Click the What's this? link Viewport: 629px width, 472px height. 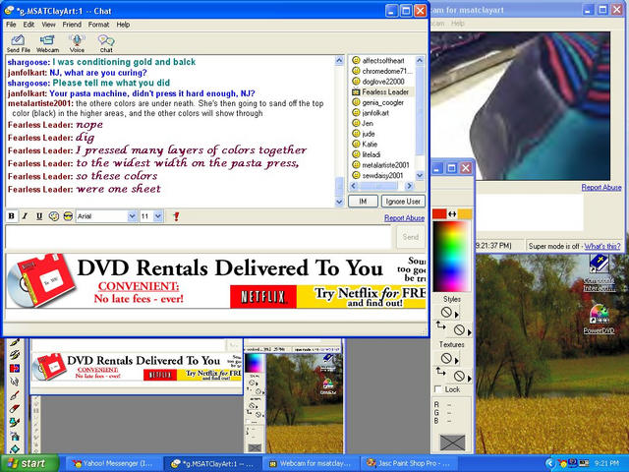point(602,246)
